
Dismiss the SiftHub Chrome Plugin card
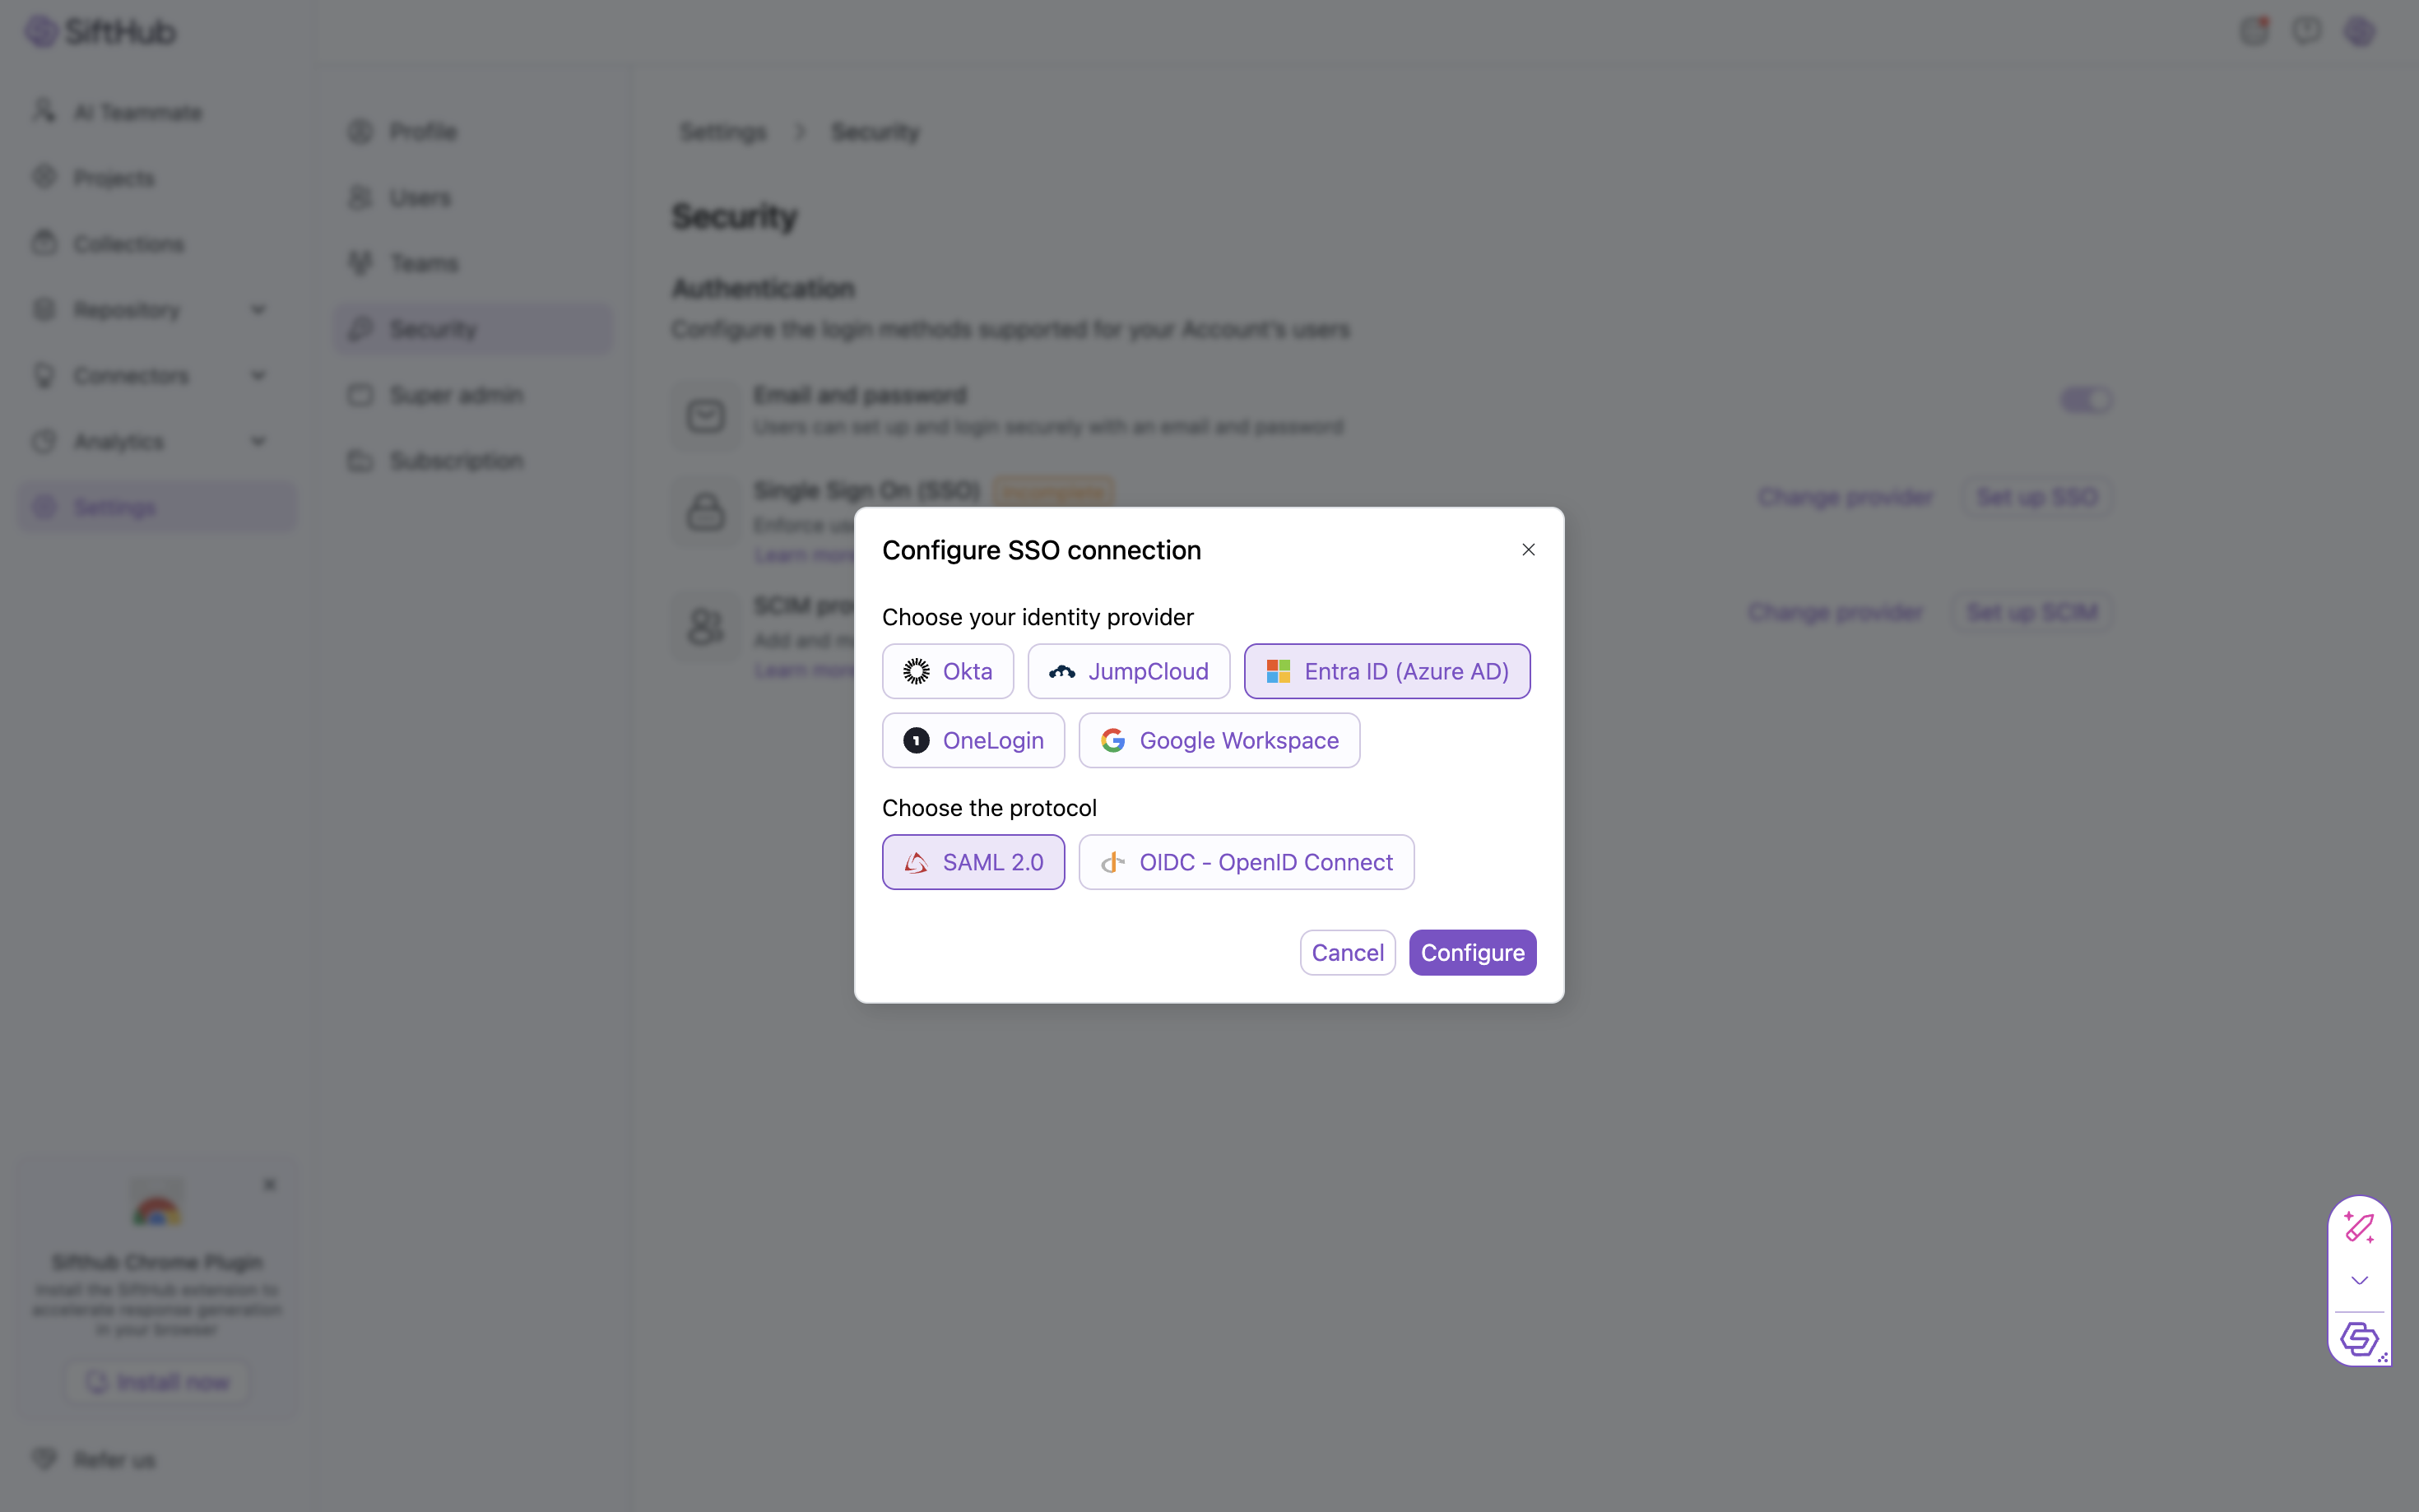269,1185
